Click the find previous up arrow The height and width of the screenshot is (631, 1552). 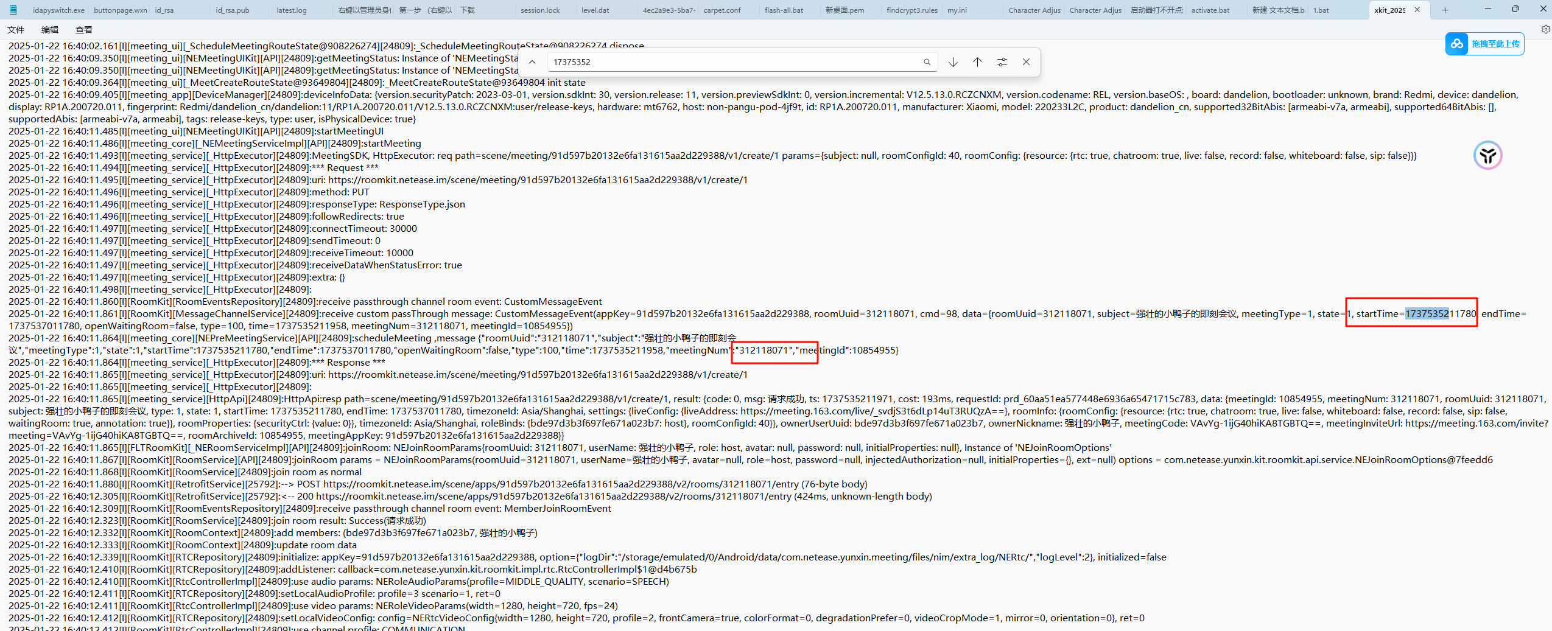point(977,62)
